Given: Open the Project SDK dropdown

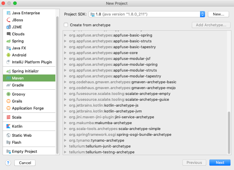Looking at the screenshot, I should [x=202, y=14].
